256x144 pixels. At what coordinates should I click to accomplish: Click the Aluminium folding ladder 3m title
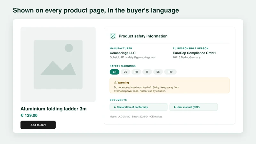point(53,109)
